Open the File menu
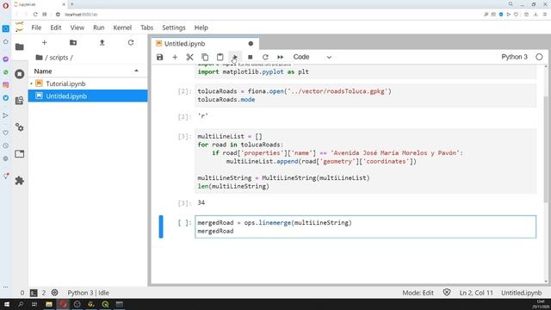 [36, 28]
